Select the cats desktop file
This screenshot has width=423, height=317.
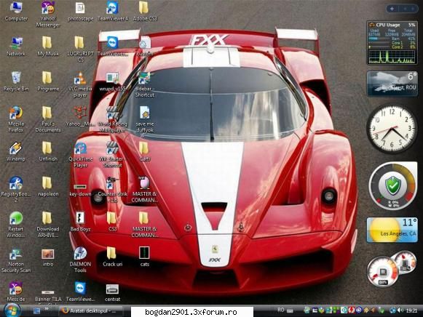click(145, 257)
